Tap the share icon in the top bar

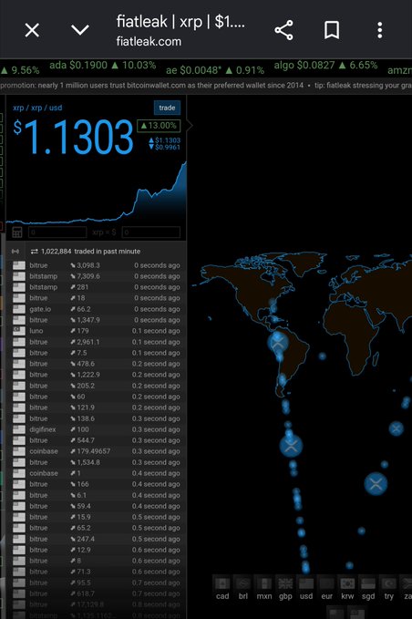tap(283, 30)
